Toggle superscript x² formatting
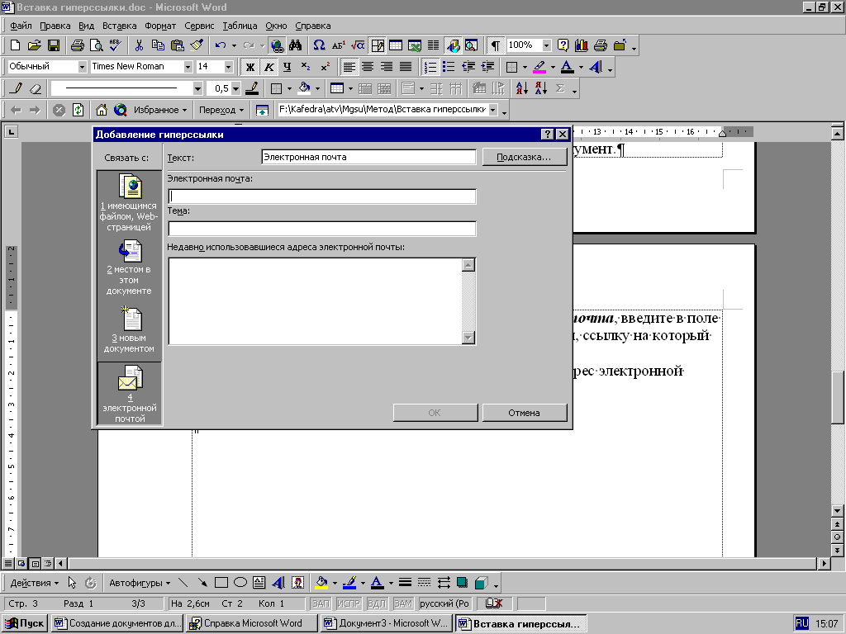846x634 pixels. coord(325,67)
